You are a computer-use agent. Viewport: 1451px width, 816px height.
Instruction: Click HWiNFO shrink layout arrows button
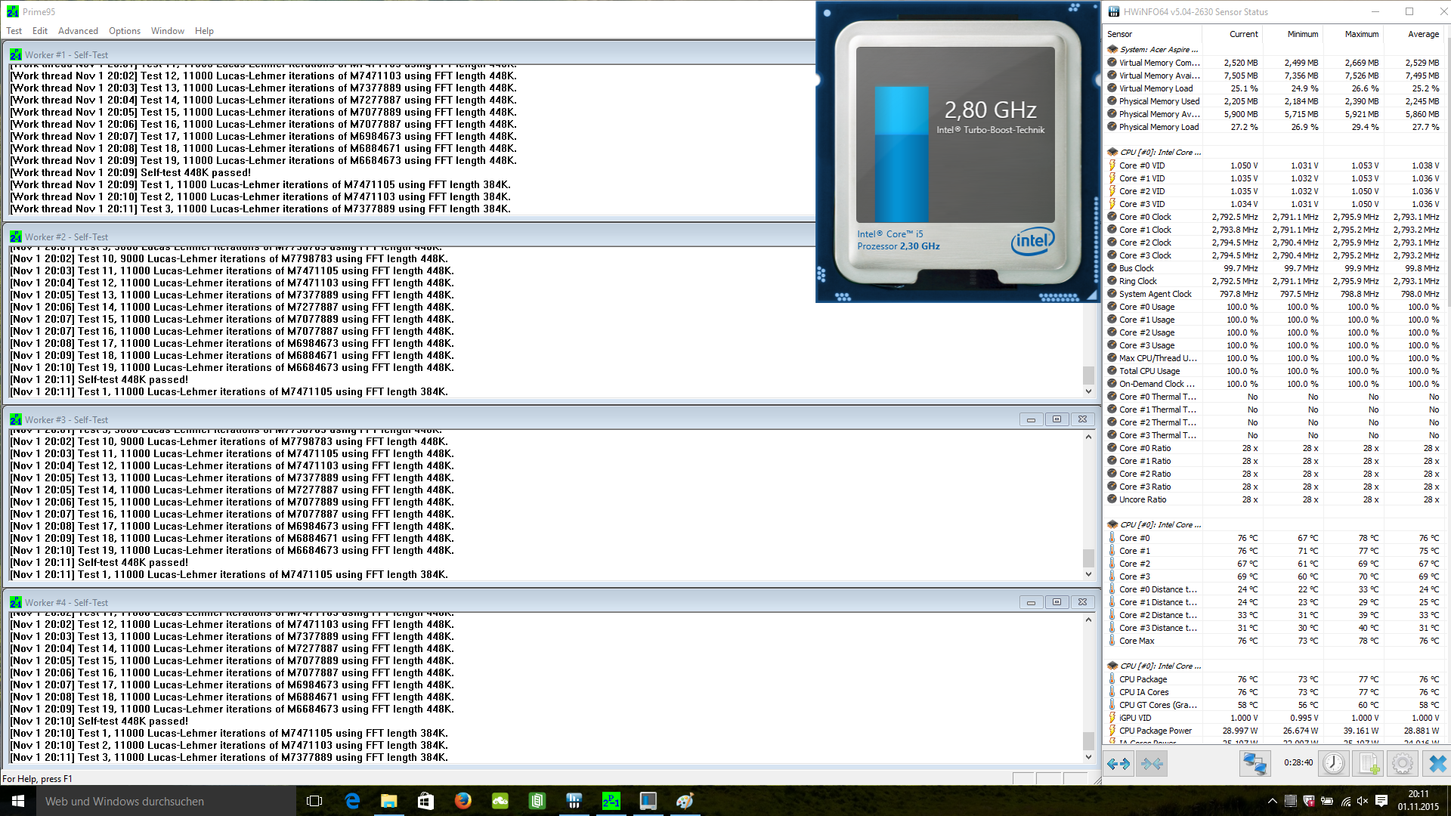point(1152,764)
